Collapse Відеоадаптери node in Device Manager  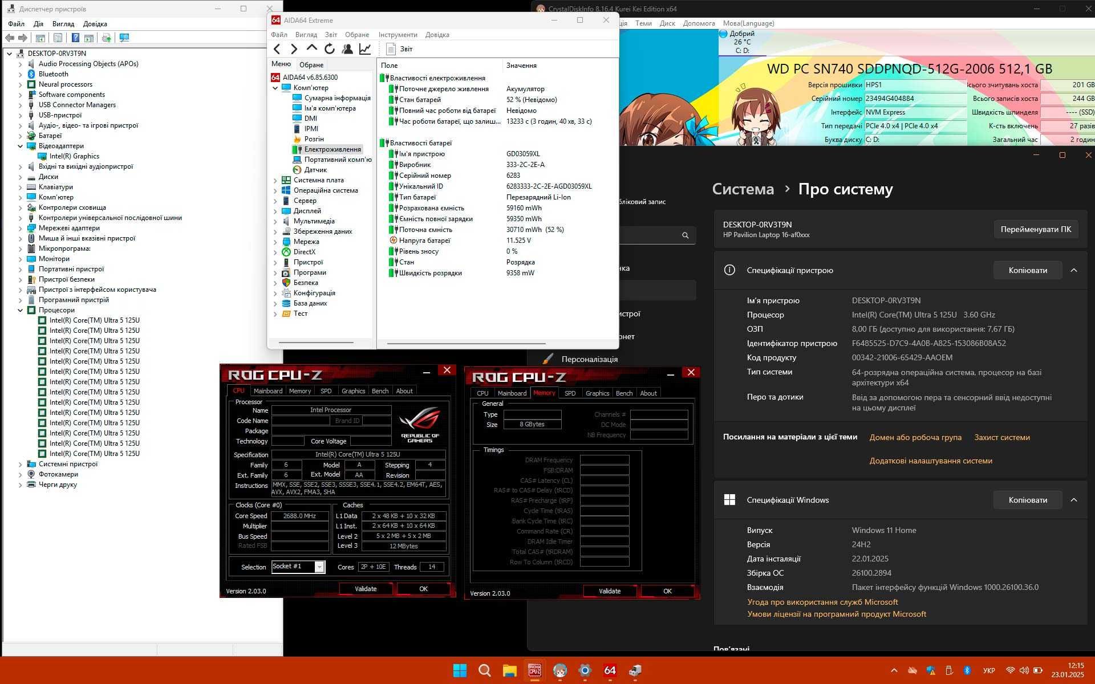[x=21, y=146]
